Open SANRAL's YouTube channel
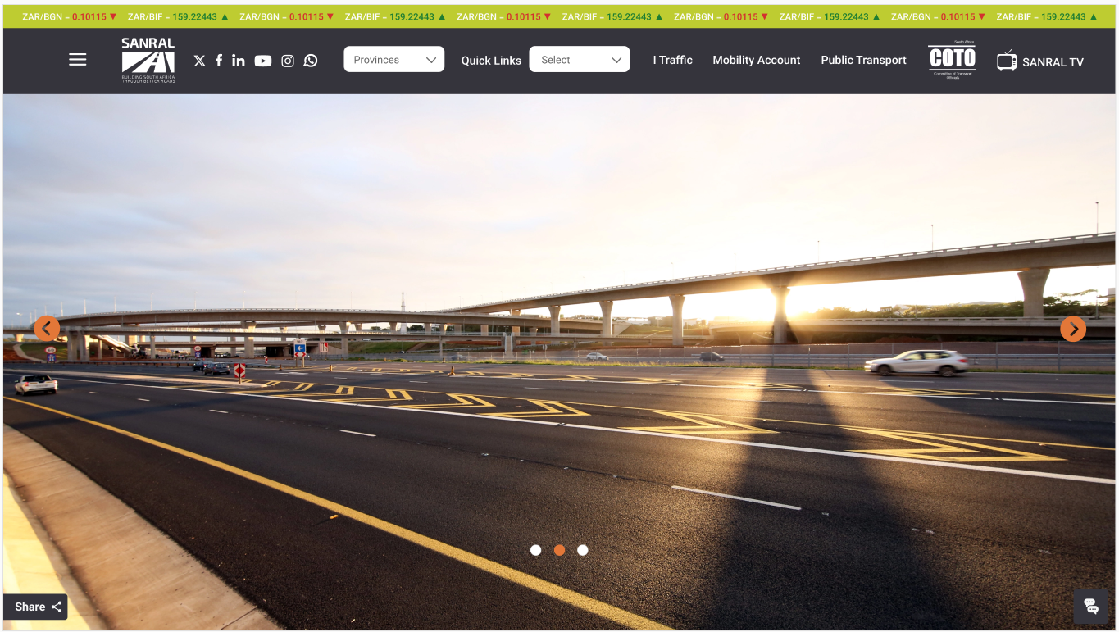The width and height of the screenshot is (1119, 632). (263, 61)
